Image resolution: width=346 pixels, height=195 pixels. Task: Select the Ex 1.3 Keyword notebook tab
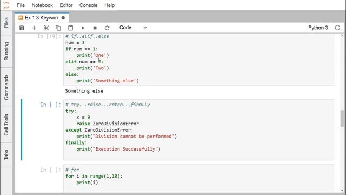pos(42,18)
